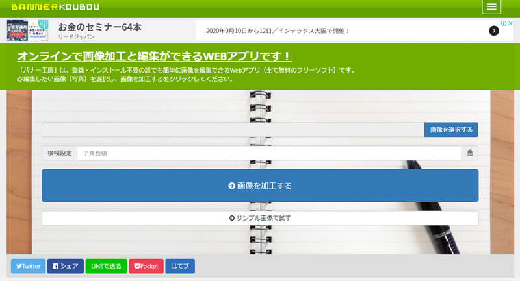Open the ad info icon
Image resolution: width=520 pixels, height=281 pixels.
coord(503,23)
